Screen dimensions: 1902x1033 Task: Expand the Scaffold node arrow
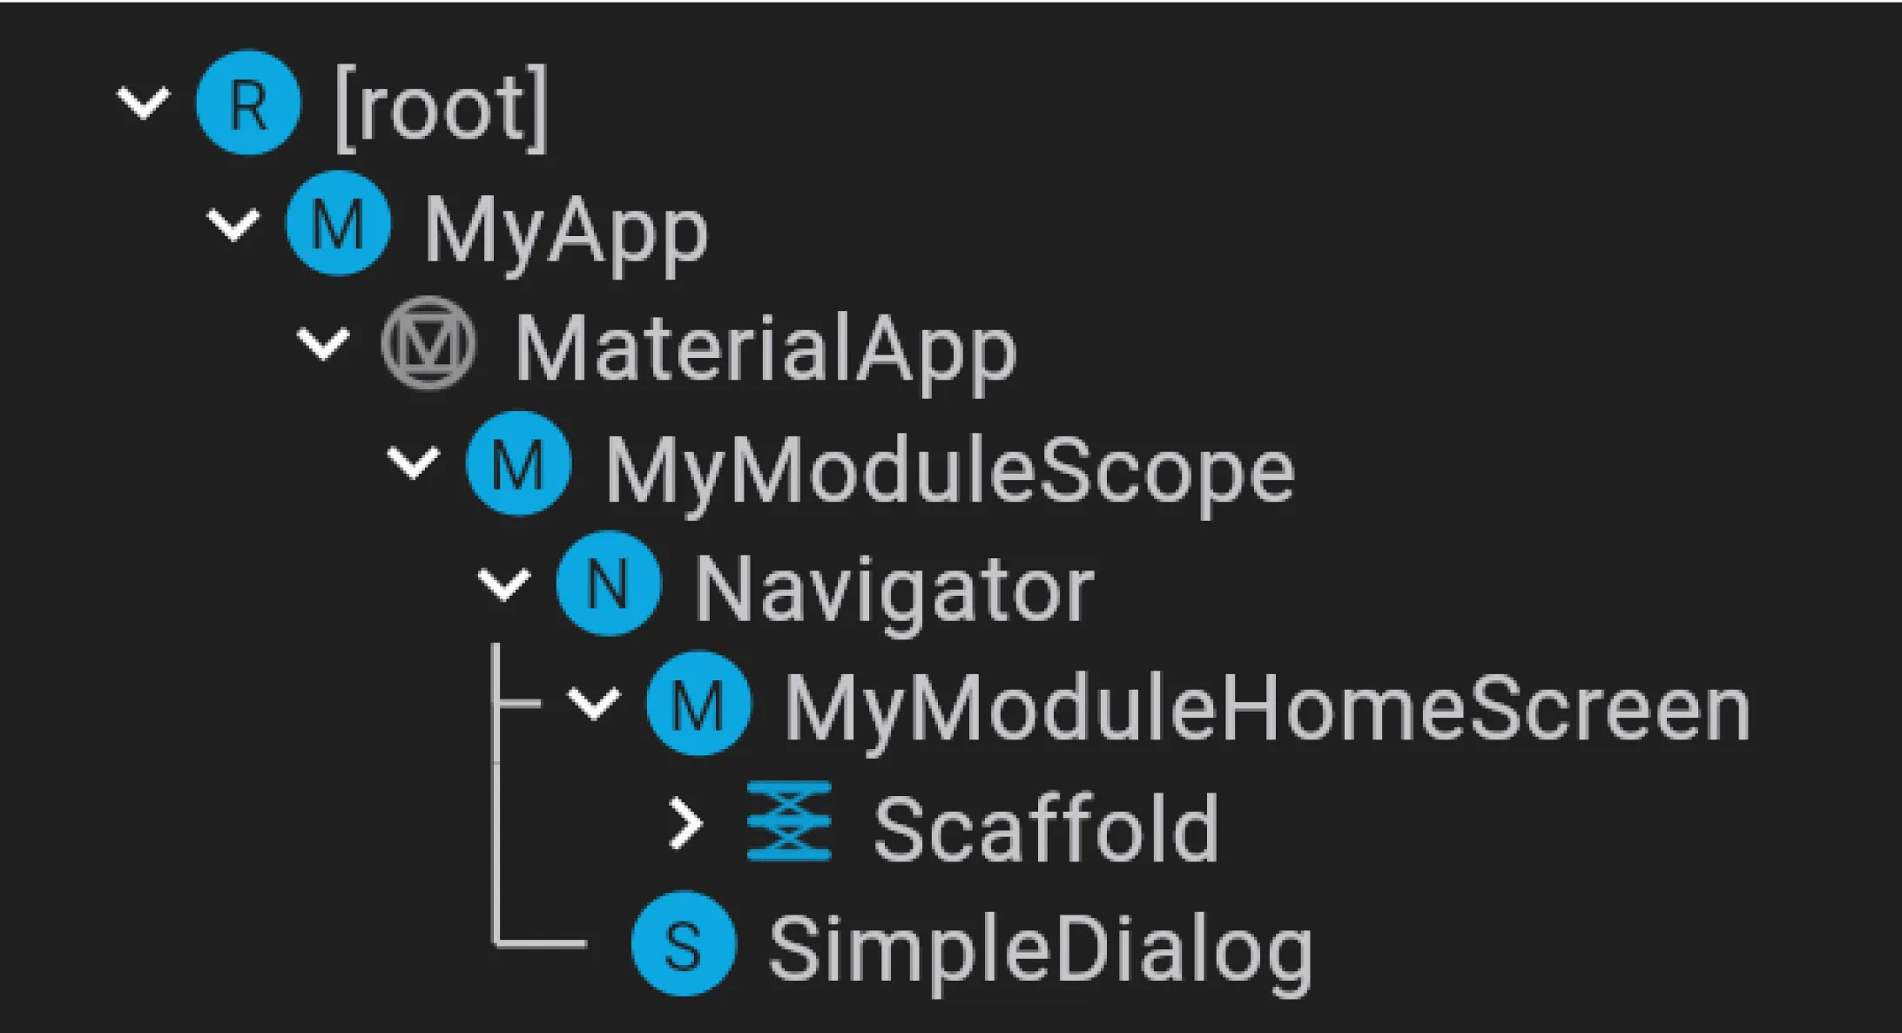coord(686,823)
